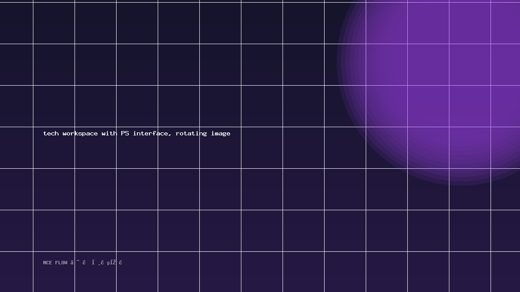Click the word 'image' in caption
This screenshot has width=520, height=292.
tap(221, 134)
